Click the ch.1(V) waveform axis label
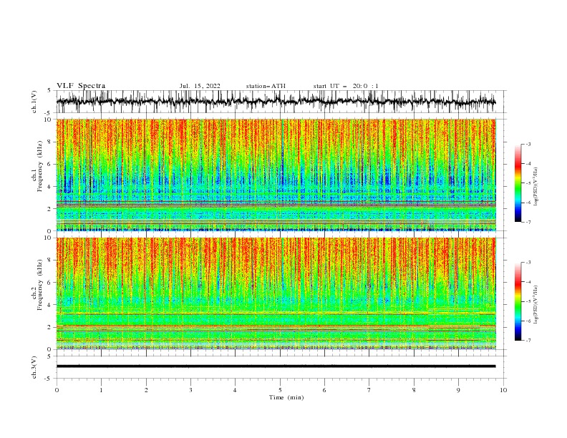Screen dimensions: 567x438 pyautogui.click(x=34, y=102)
